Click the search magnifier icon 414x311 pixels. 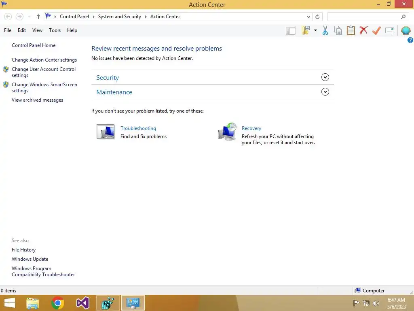pyautogui.click(x=403, y=17)
